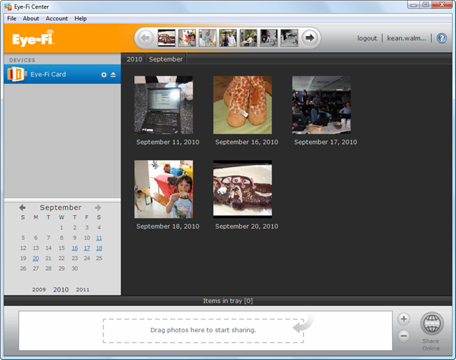Click the filmstrip right arrow button
Screen dimensions: 456x360
click(309, 37)
